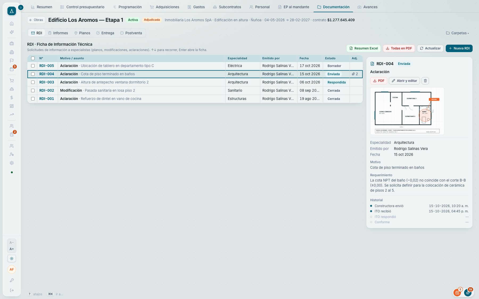
Task: Check the RDI-001 row checkbox
Action: point(33,99)
